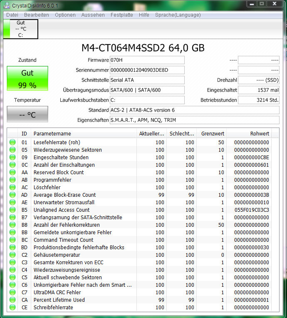Click the green Gut 99 % health button

pyautogui.click(x=27, y=78)
